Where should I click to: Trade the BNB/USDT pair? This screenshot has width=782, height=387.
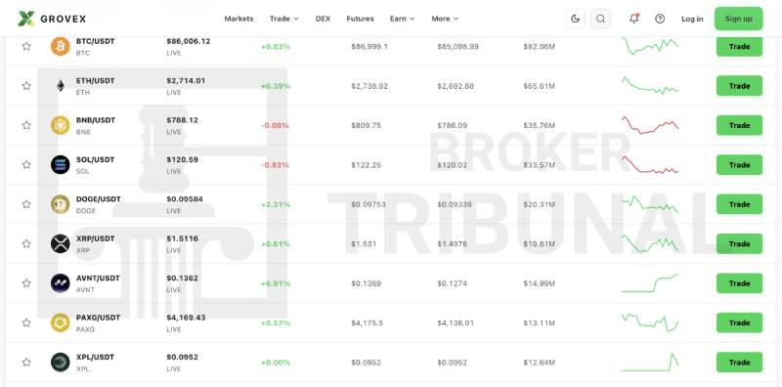tap(739, 125)
